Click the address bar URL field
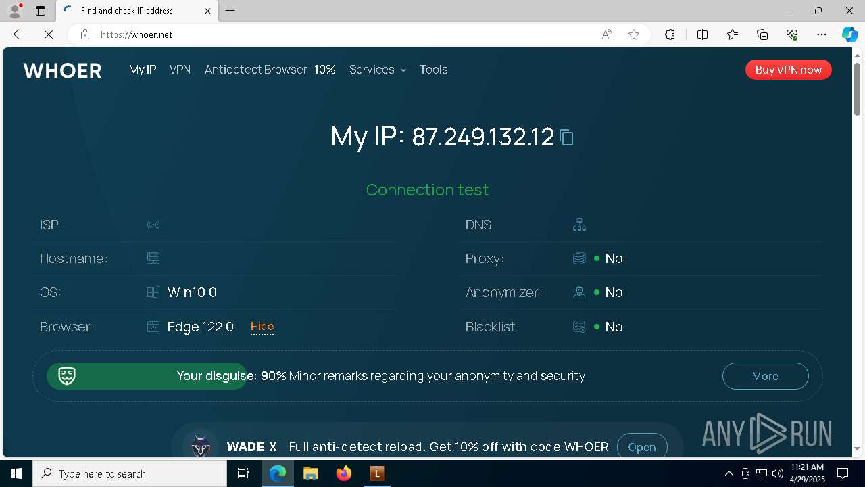 (x=345, y=34)
